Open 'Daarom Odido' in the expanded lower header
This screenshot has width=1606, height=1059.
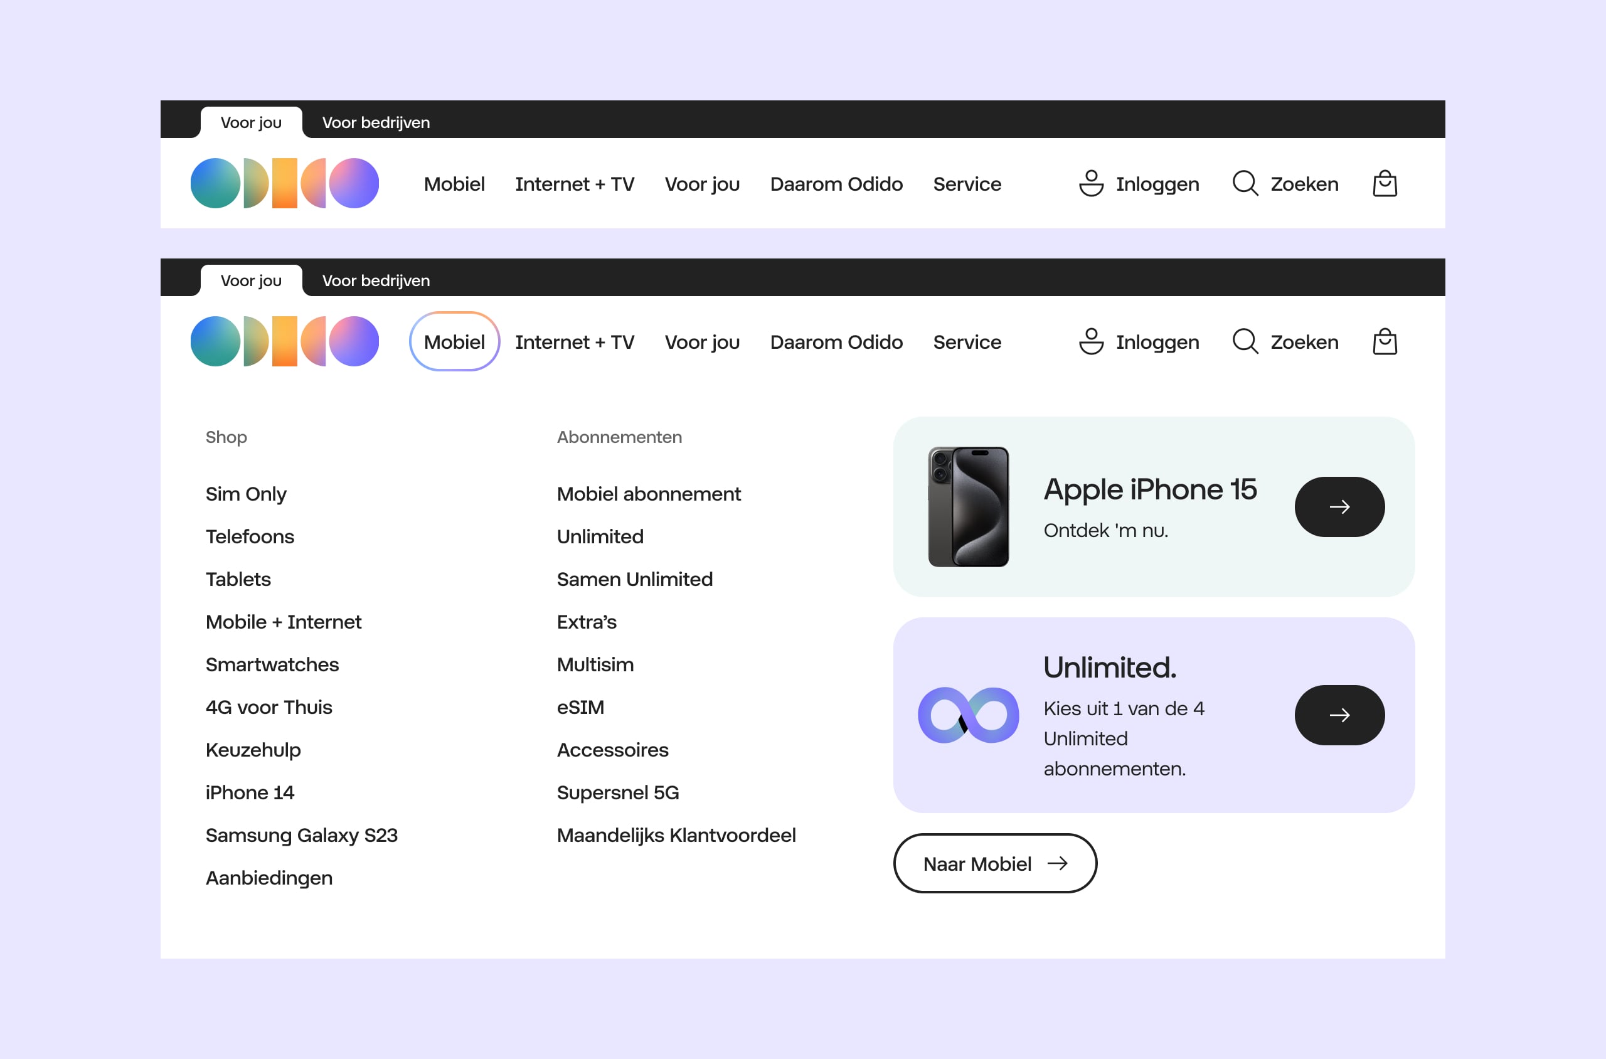[x=836, y=342]
